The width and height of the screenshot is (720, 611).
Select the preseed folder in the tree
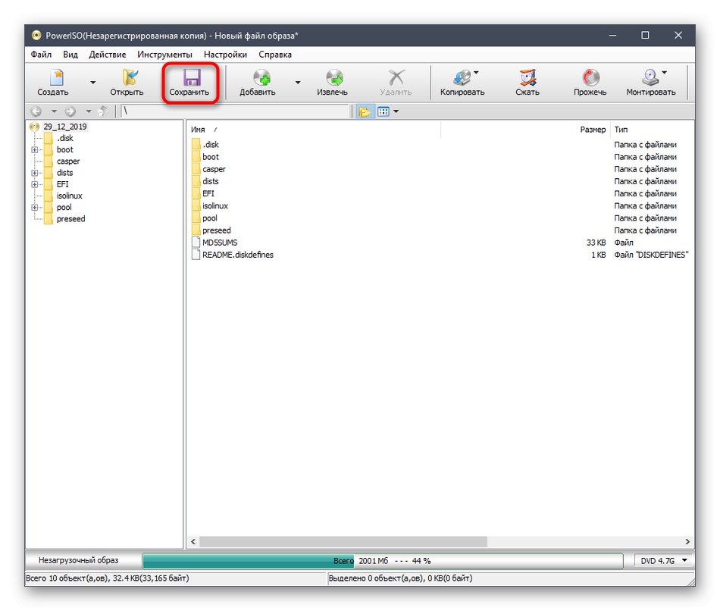tap(70, 218)
